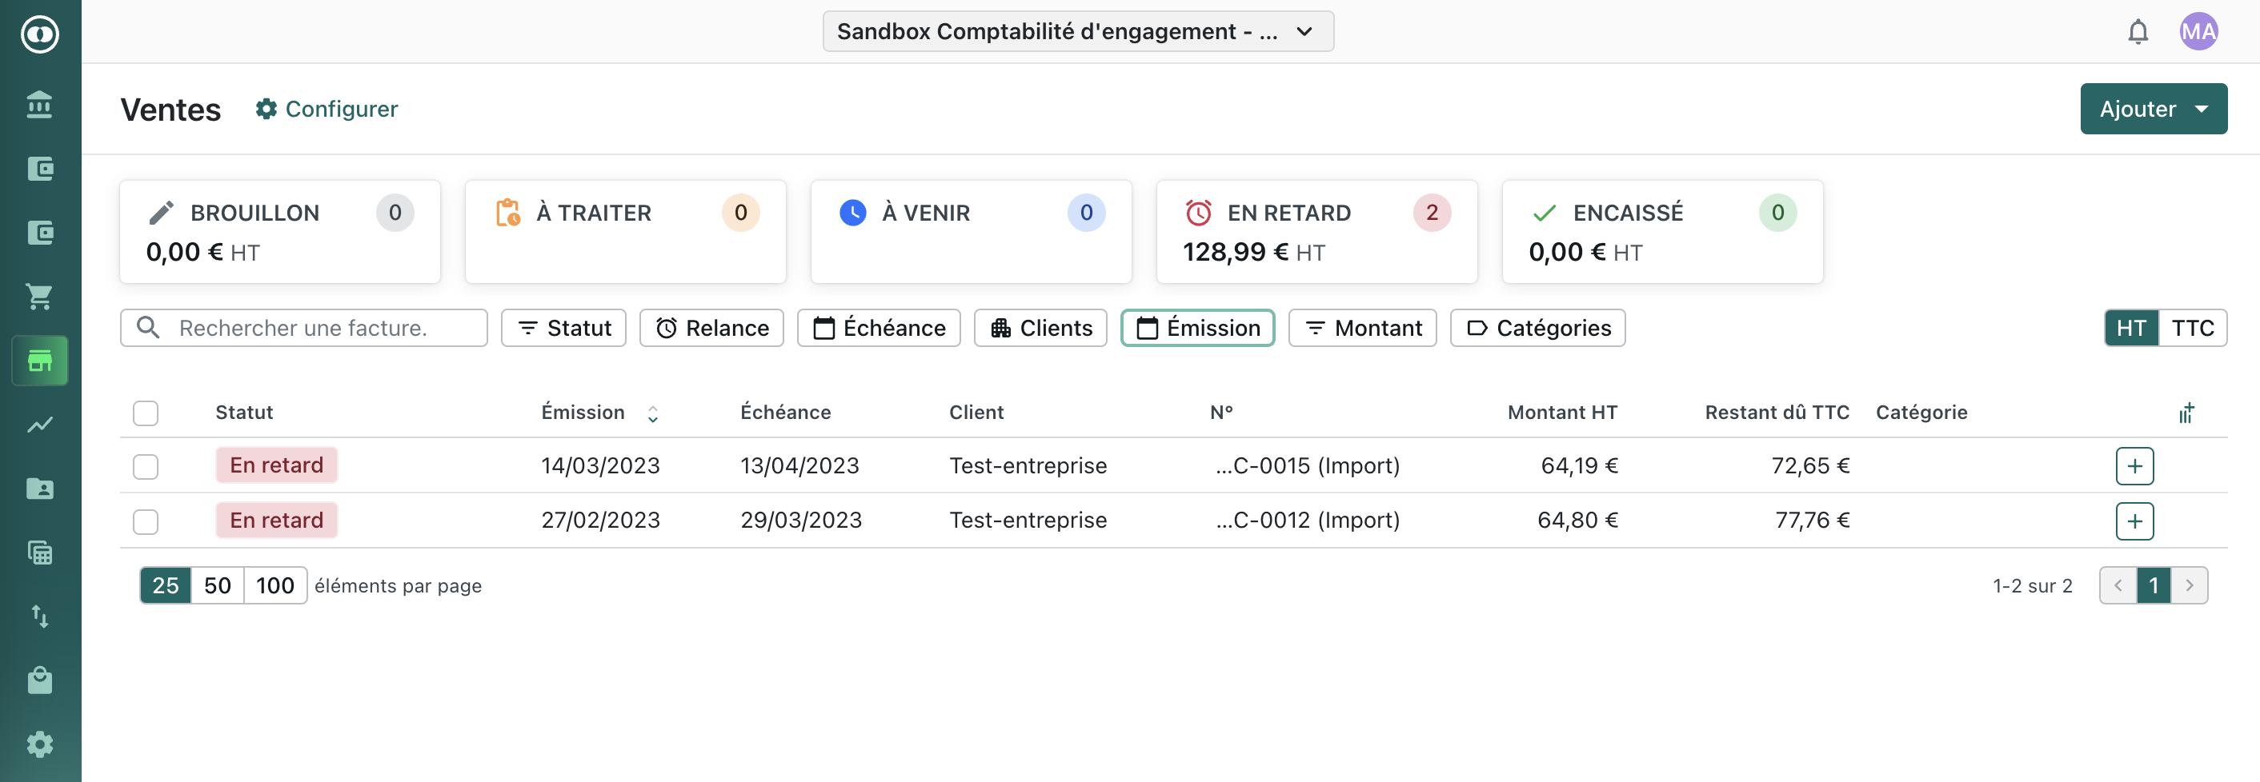Image resolution: width=2260 pixels, height=782 pixels.
Task: Click the magnifier search icon
Action: coord(148,328)
